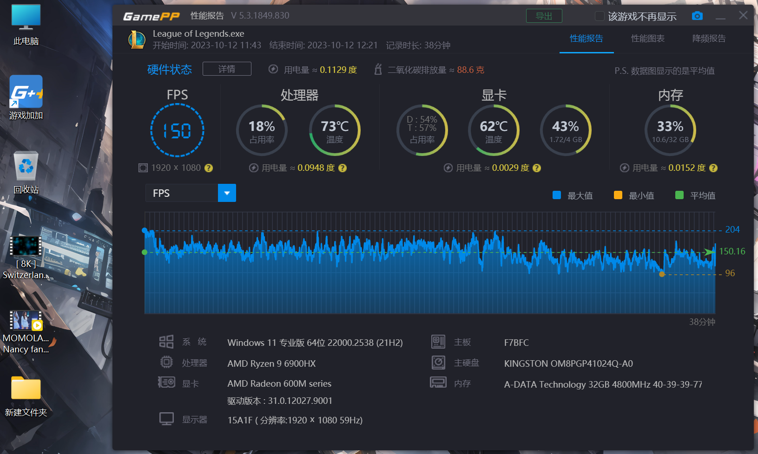Click the graphics card icon in hardware list
This screenshot has width=758, height=454.
pyautogui.click(x=166, y=383)
